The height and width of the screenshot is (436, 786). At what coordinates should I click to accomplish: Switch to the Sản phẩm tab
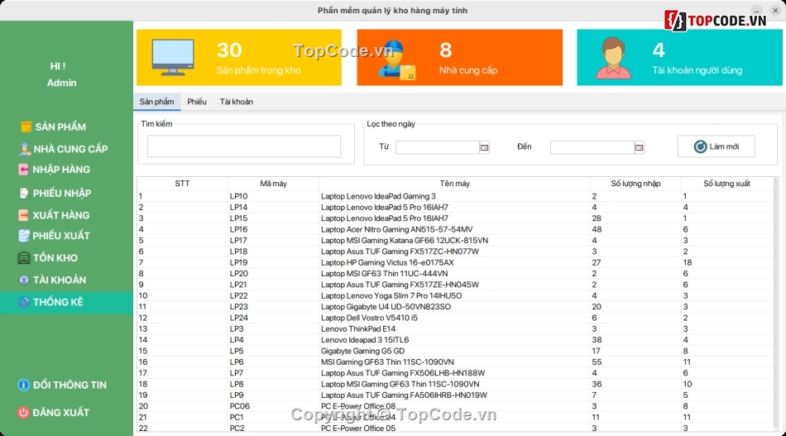tap(157, 102)
